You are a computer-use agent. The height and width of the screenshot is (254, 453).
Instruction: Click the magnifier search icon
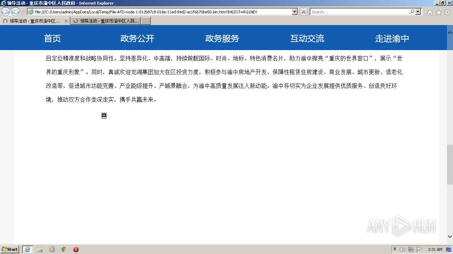412,12
